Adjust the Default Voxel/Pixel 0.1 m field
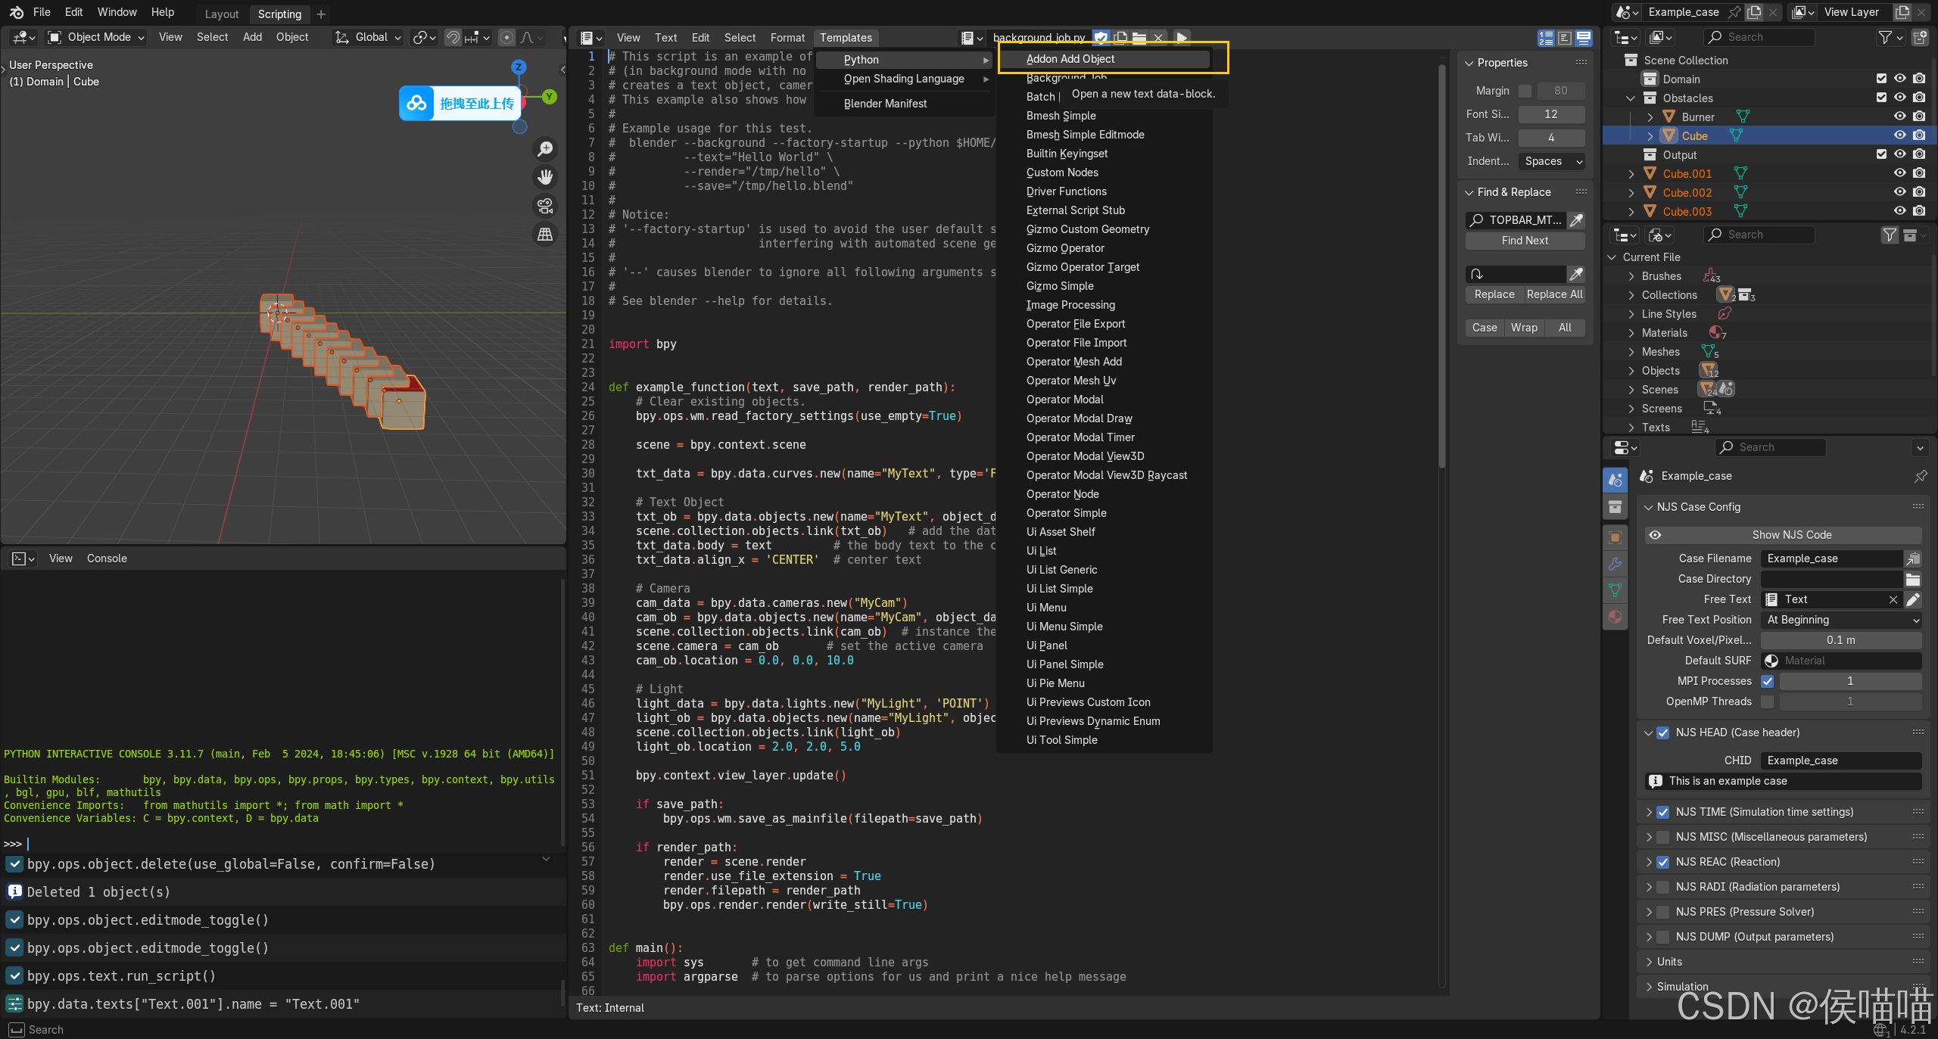This screenshot has height=1039, width=1938. coord(1841,640)
